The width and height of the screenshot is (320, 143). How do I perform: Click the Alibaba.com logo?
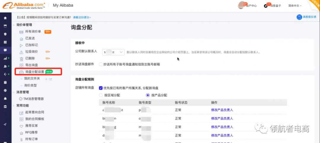click(x=24, y=5)
